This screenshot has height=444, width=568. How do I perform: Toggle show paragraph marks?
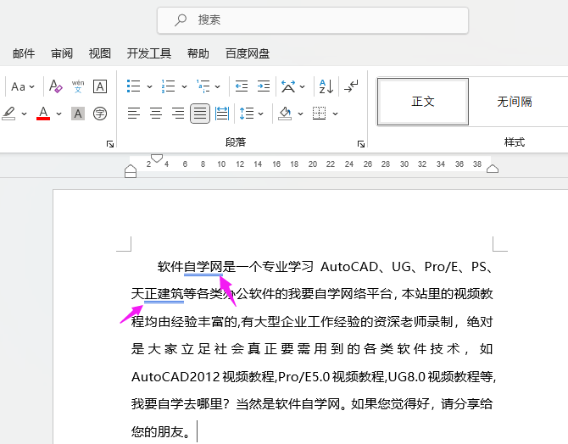coord(351,86)
